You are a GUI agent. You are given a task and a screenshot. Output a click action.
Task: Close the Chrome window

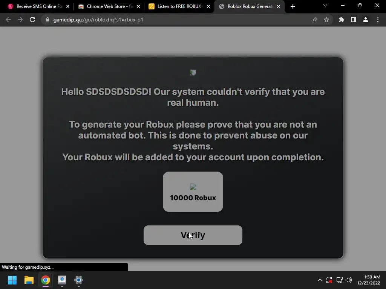coord(377,5)
